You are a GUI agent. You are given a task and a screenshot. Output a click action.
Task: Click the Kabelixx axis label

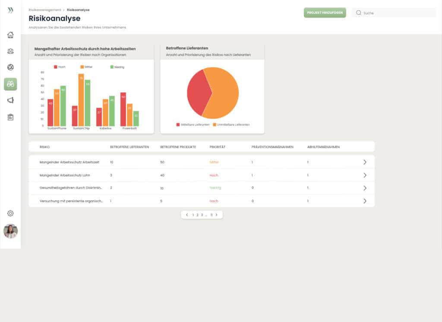(x=105, y=128)
